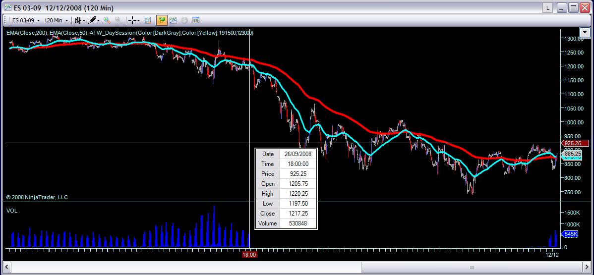The width and height of the screenshot is (594, 275).
Task: Click the chart icon in title bar
Action: (x=7, y=7)
